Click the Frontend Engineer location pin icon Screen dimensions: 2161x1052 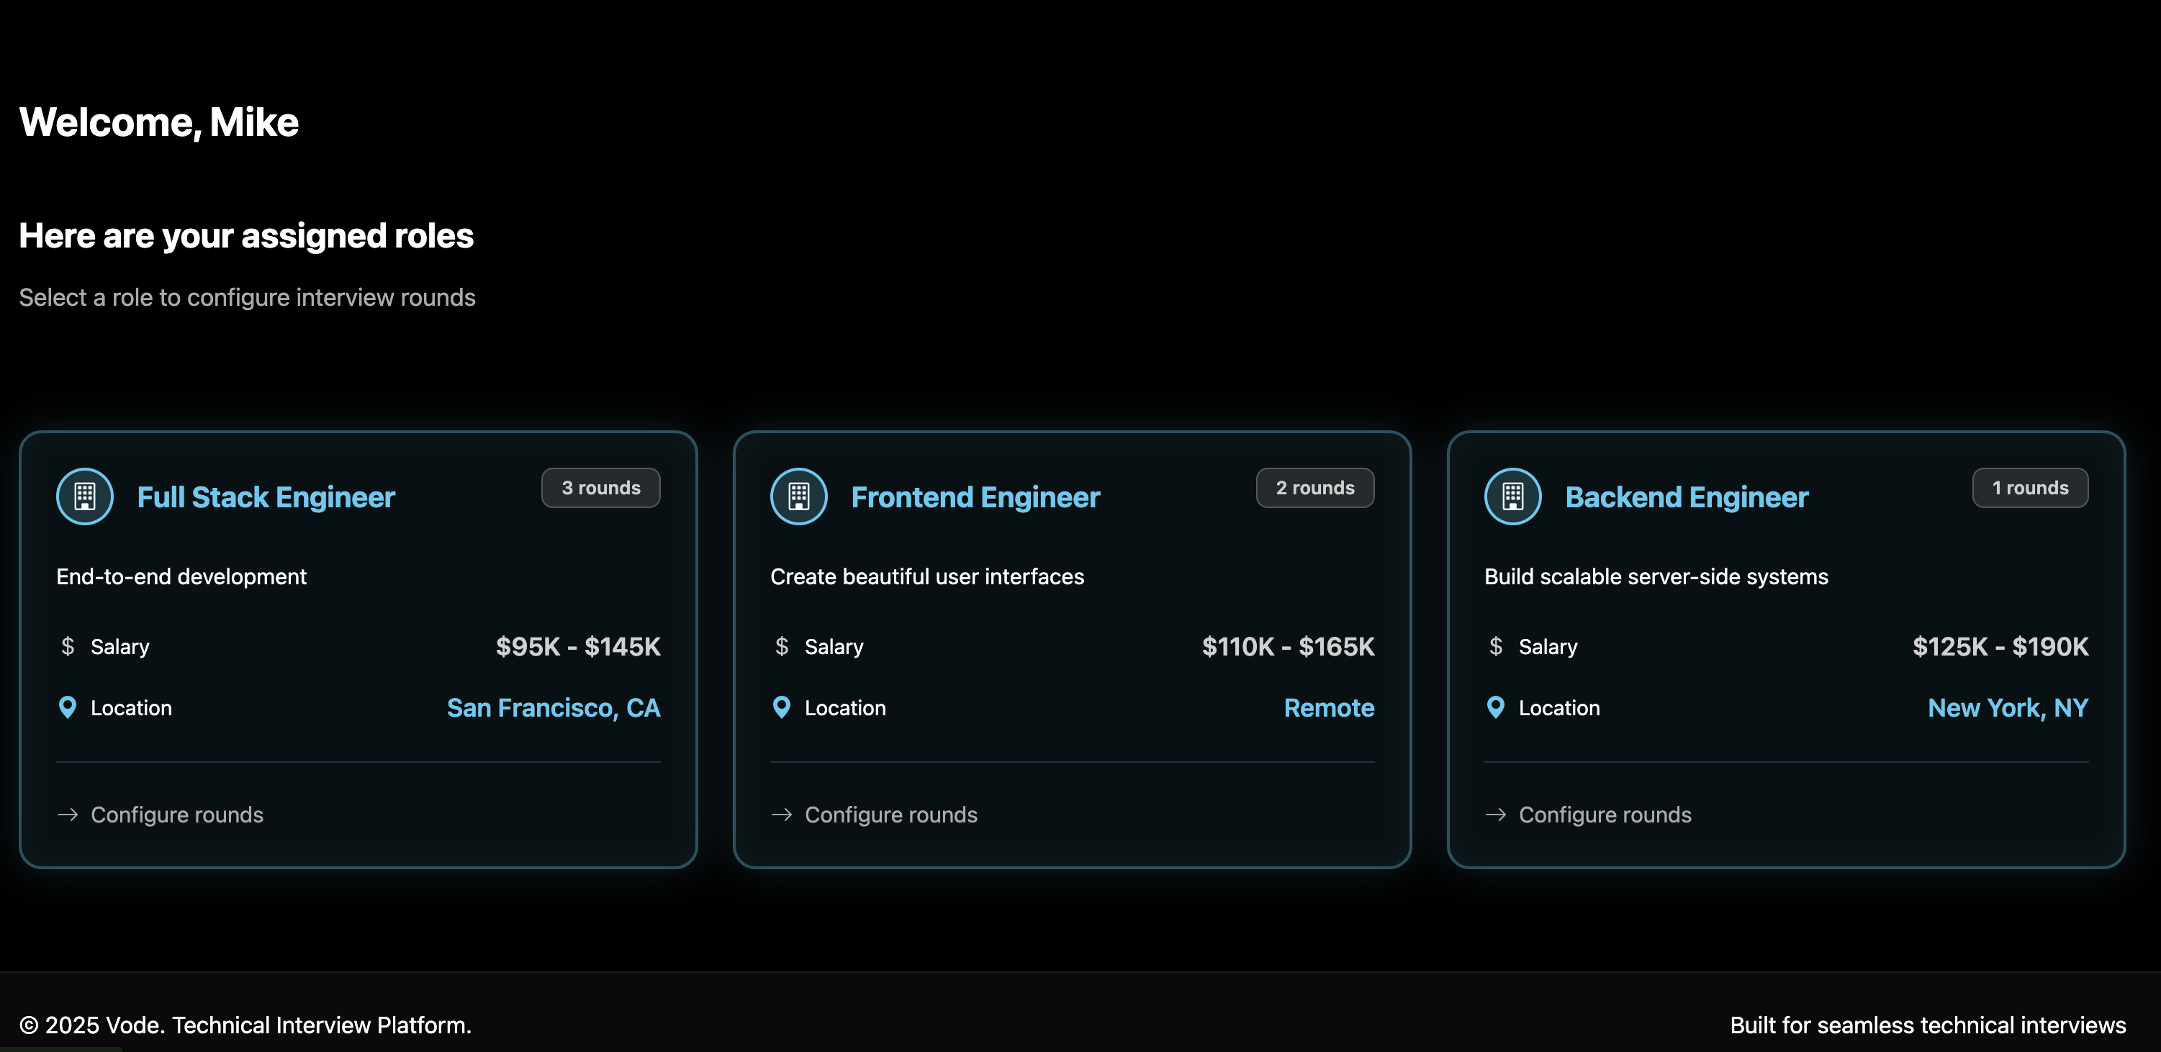point(781,707)
